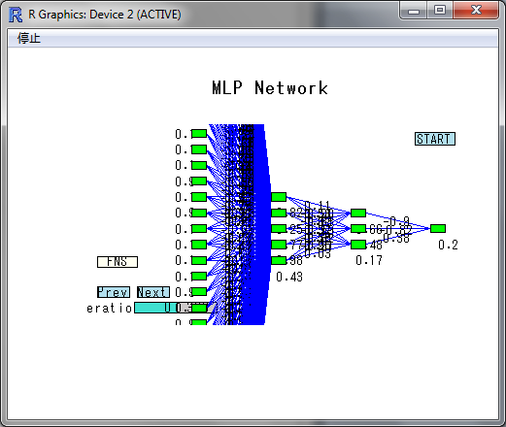Screen dimensions: 506x427
Task: Click the MLP Network title text
Action: (270, 88)
